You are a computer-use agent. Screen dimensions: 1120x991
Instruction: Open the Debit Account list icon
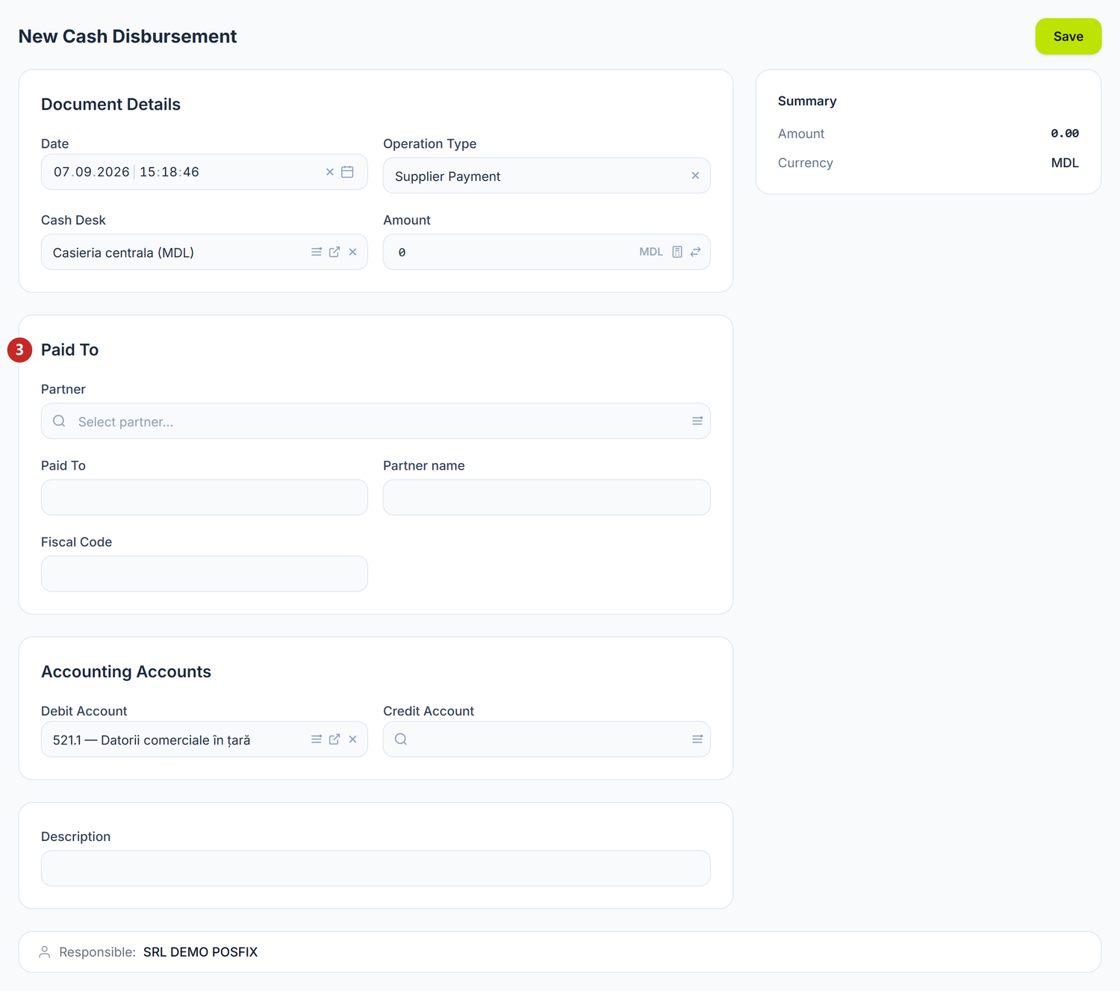tap(317, 739)
